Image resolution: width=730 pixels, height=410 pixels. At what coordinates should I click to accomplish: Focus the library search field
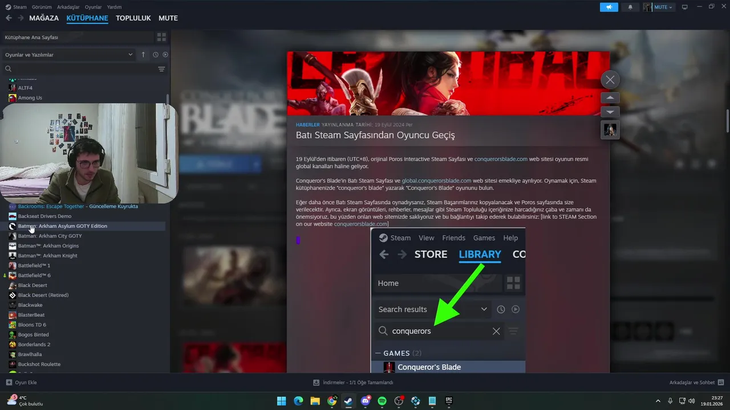click(x=80, y=69)
